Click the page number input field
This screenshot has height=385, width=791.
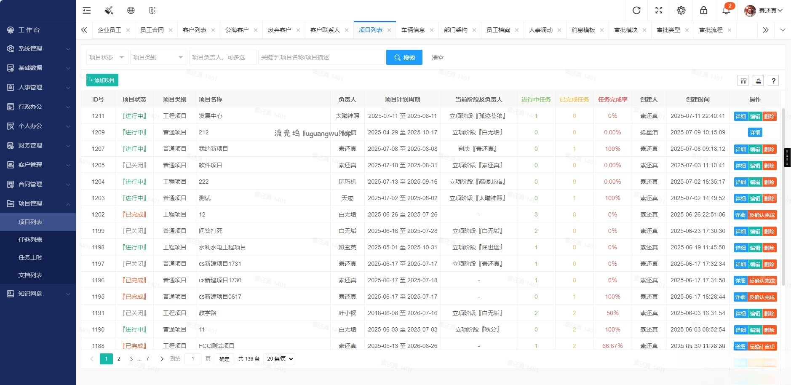point(192,358)
